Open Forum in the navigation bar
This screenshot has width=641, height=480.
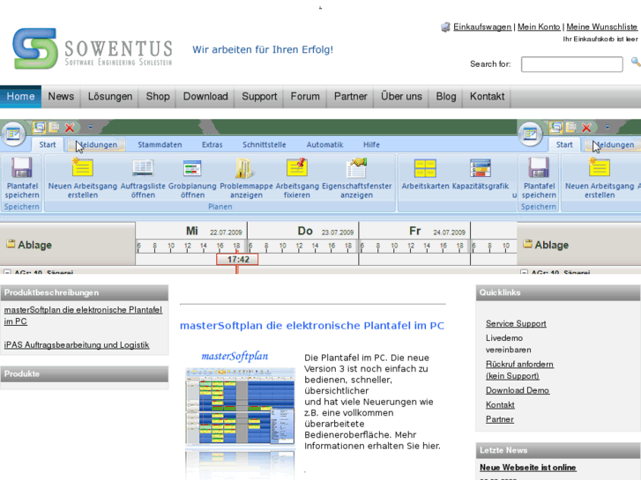(x=305, y=96)
